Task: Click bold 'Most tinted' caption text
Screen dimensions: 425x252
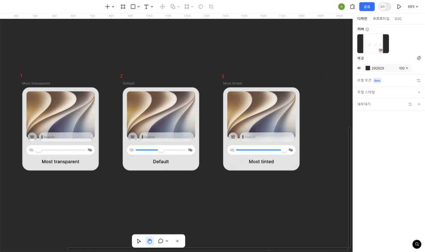Action: [x=261, y=161]
